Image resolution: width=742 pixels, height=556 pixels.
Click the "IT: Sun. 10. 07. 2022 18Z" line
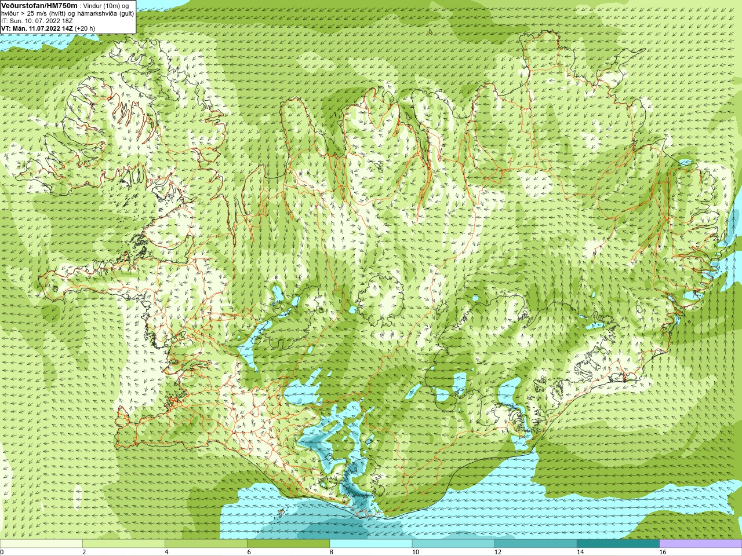tap(37, 21)
